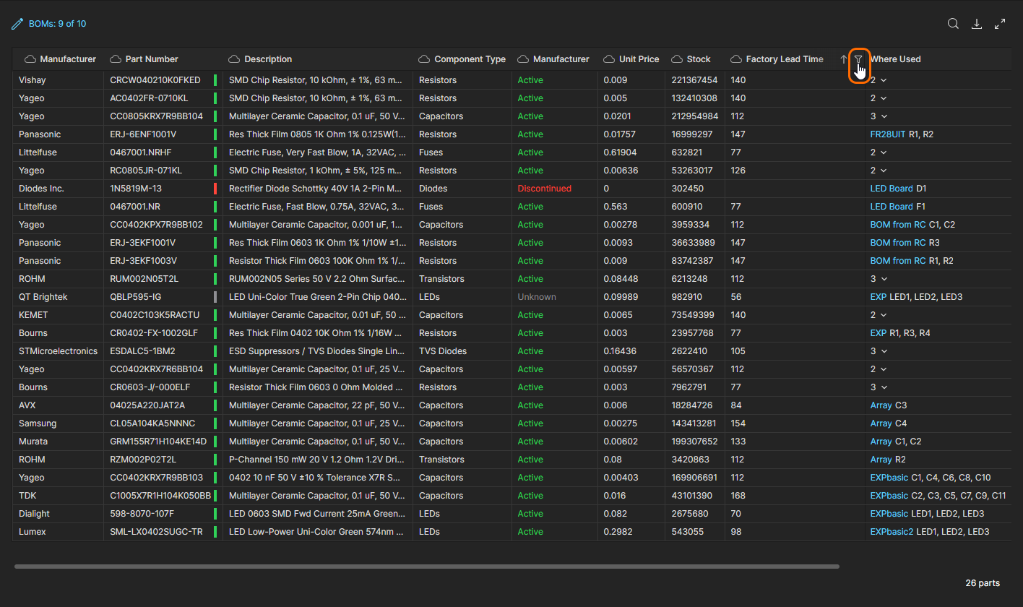
Task: Select part number GRM155R71H104KE14D
Action: 158,442
